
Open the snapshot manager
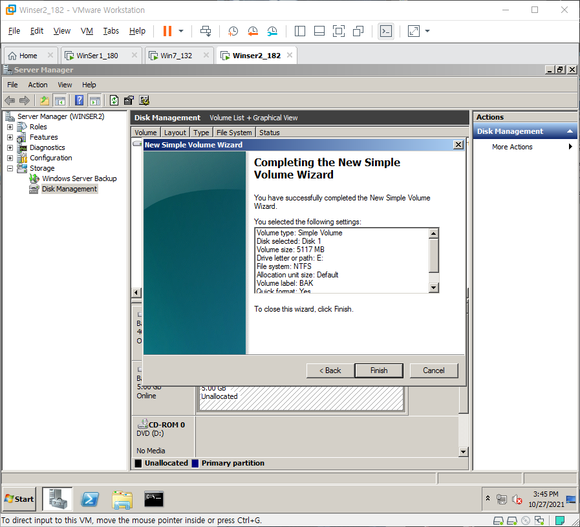click(x=272, y=31)
